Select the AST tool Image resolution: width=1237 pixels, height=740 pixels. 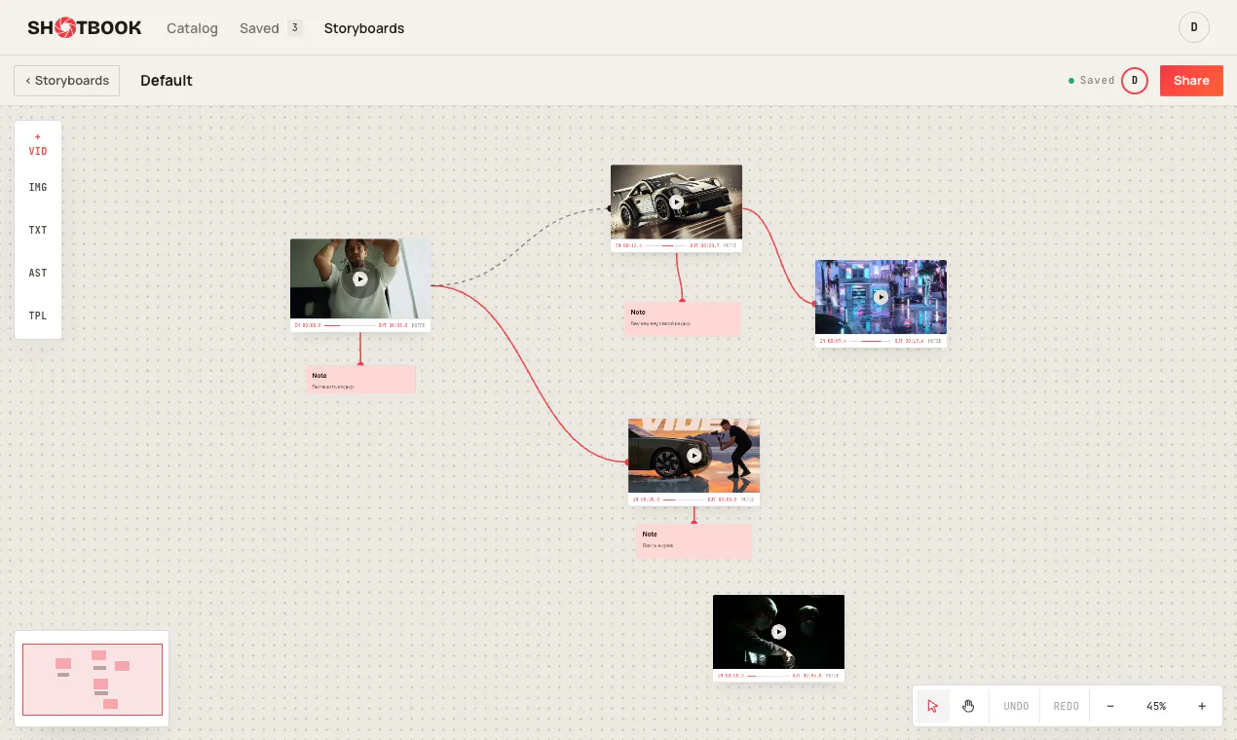(x=38, y=273)
